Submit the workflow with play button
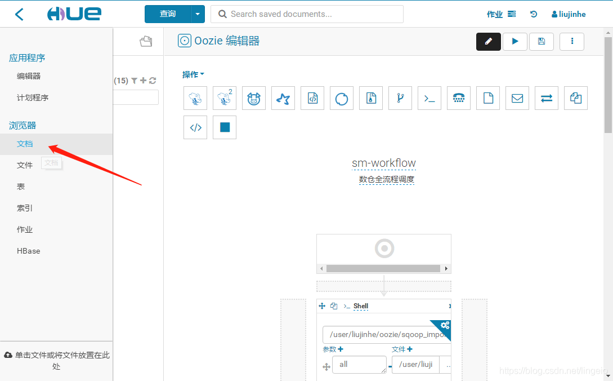613x381 pixels. coord(515,42)
